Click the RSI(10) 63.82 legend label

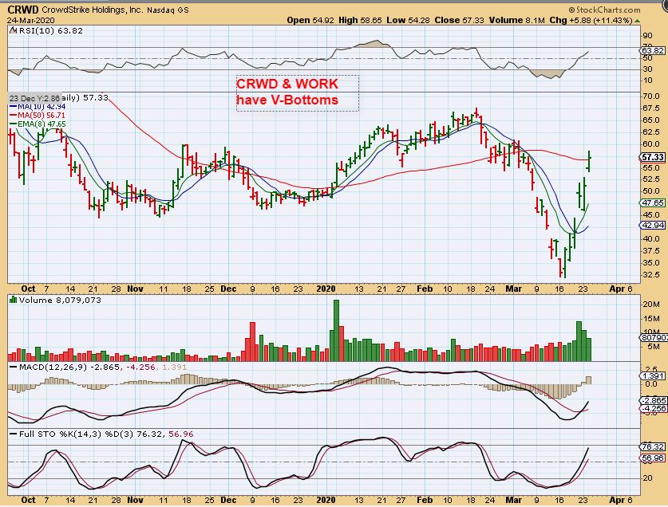51,30
